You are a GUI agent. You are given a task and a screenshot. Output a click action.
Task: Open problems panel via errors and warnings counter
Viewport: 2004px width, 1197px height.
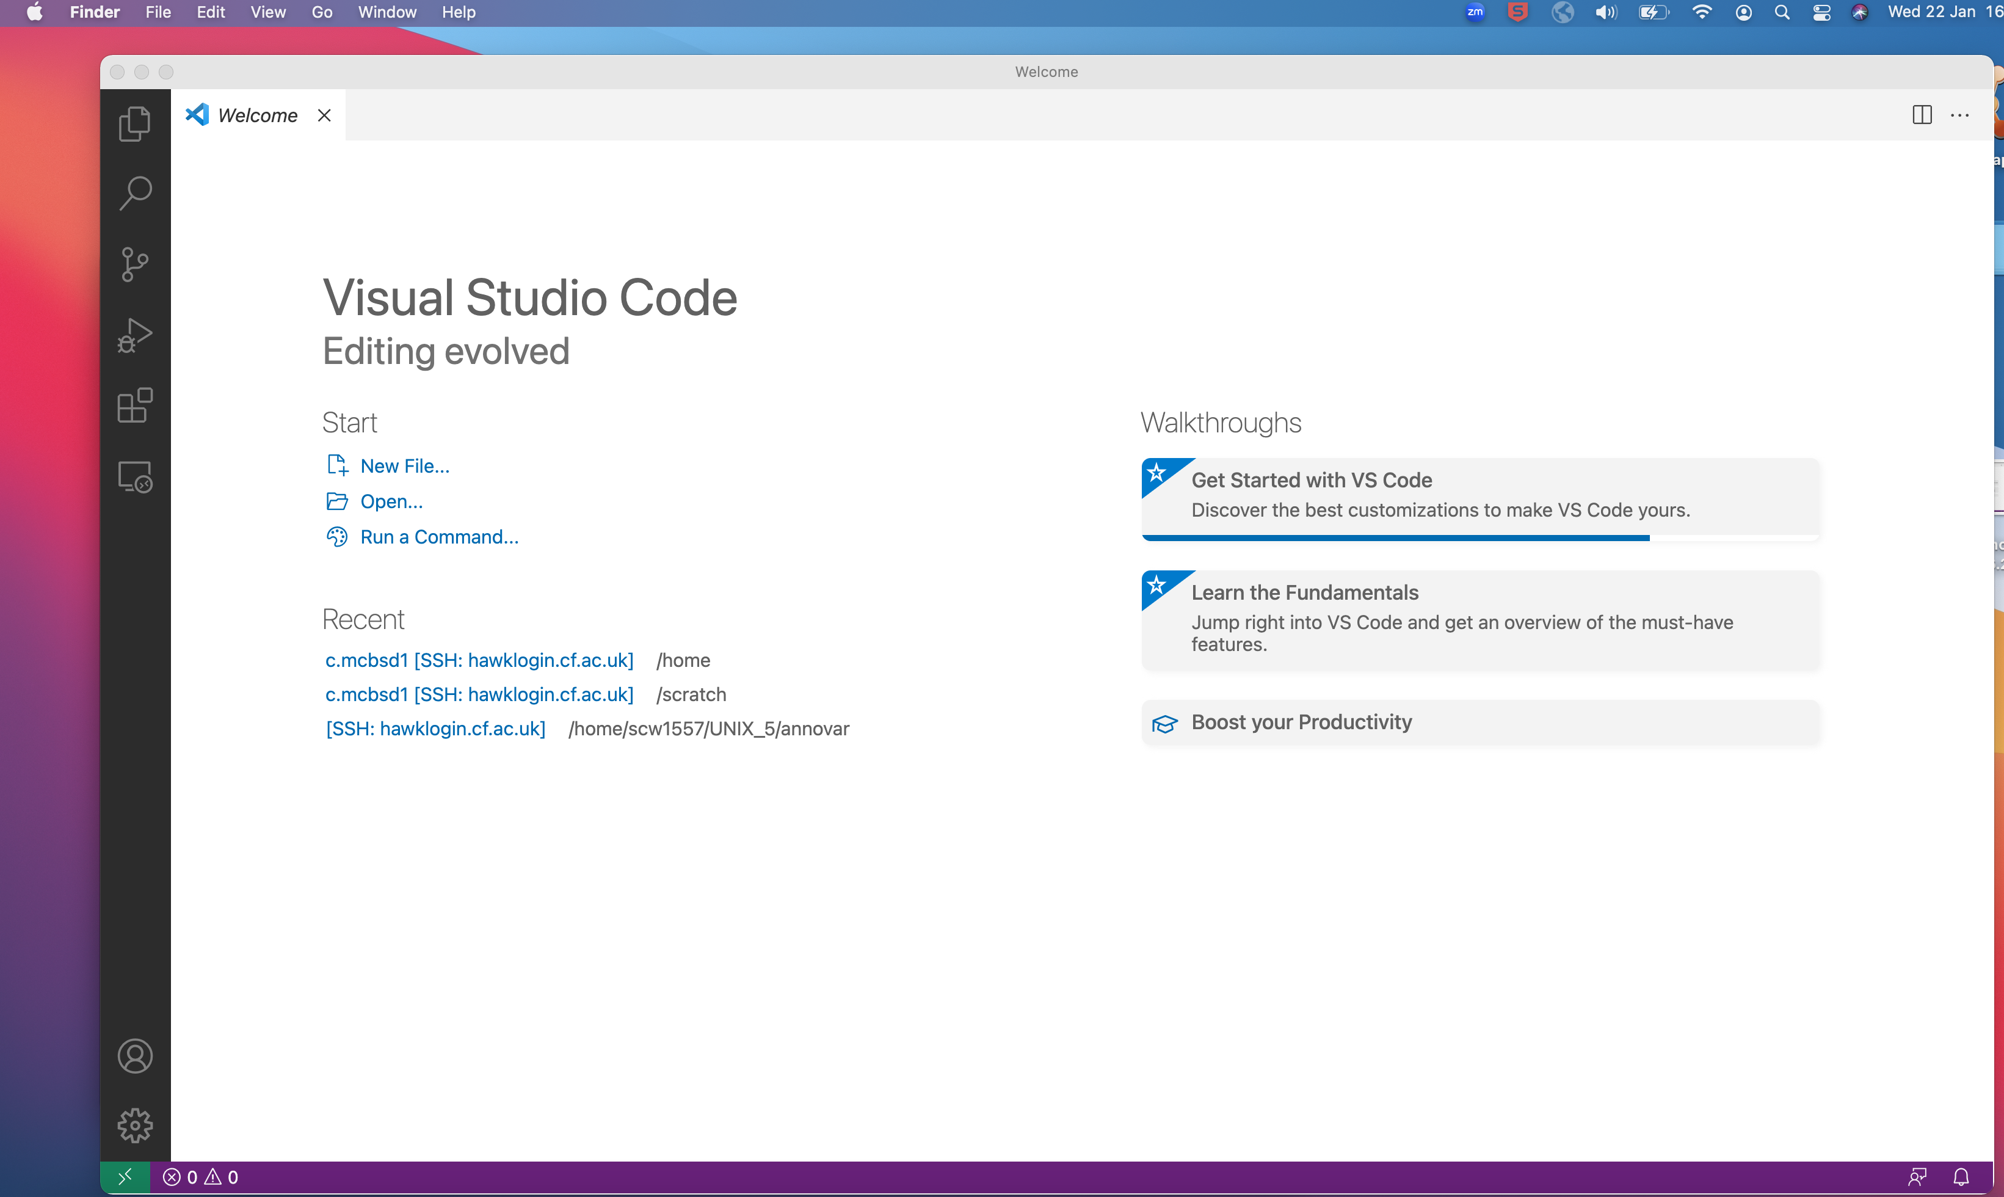pos(200,1177)
